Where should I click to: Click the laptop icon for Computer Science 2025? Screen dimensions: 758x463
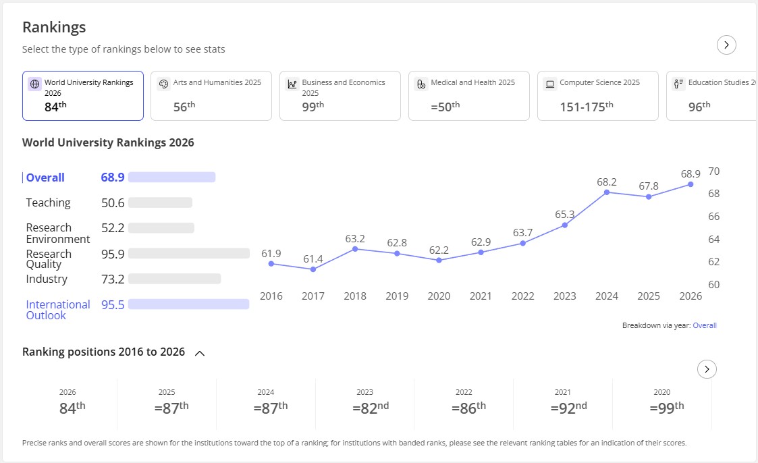549,84
